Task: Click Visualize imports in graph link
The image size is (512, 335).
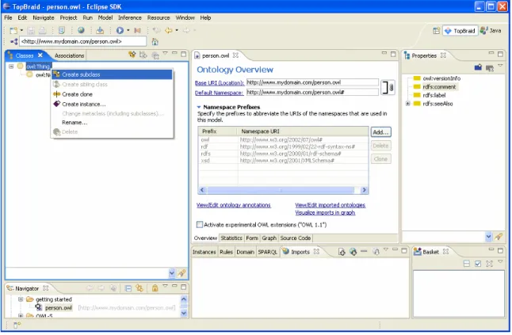Action: pos(325,213)
